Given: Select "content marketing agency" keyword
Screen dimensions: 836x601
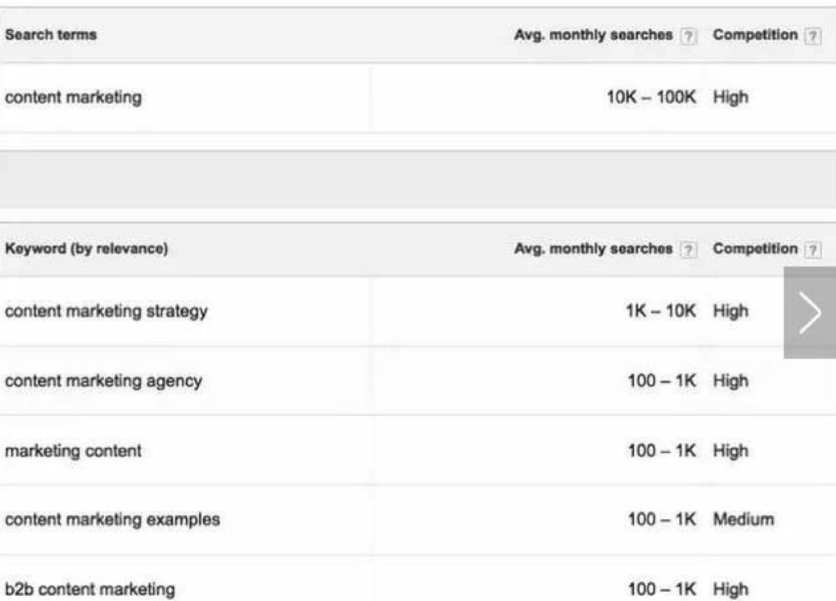Looking at the screenshot, I should tap(103, 381).
